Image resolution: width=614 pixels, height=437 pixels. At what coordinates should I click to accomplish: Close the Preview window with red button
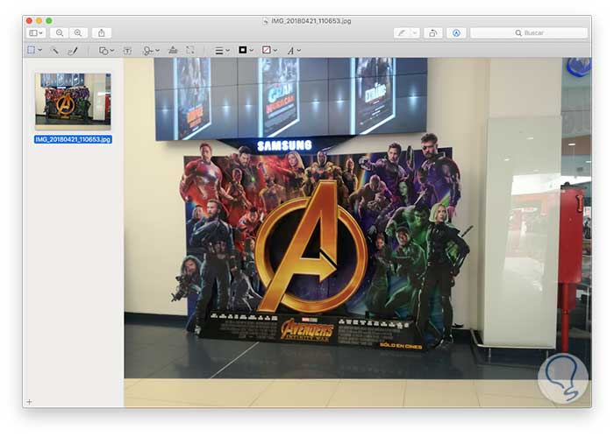tap(29, 21)
